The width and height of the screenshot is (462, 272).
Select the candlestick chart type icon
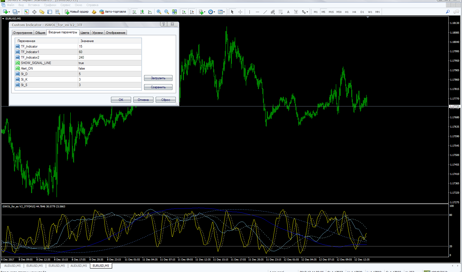(142, 12)
